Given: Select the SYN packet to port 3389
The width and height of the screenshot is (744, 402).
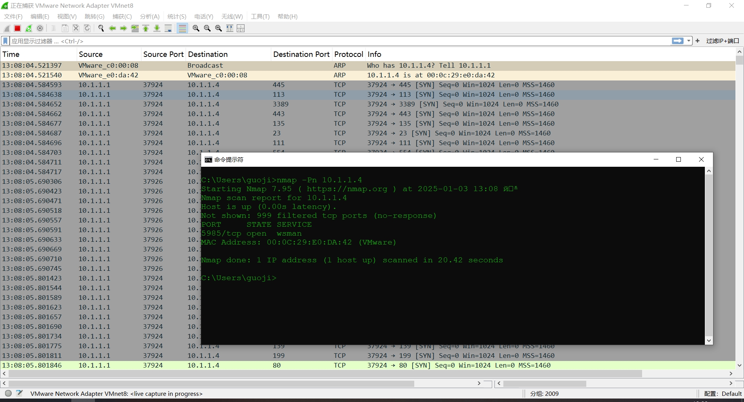Looking at the screenshot, I should tap(368, 104).
